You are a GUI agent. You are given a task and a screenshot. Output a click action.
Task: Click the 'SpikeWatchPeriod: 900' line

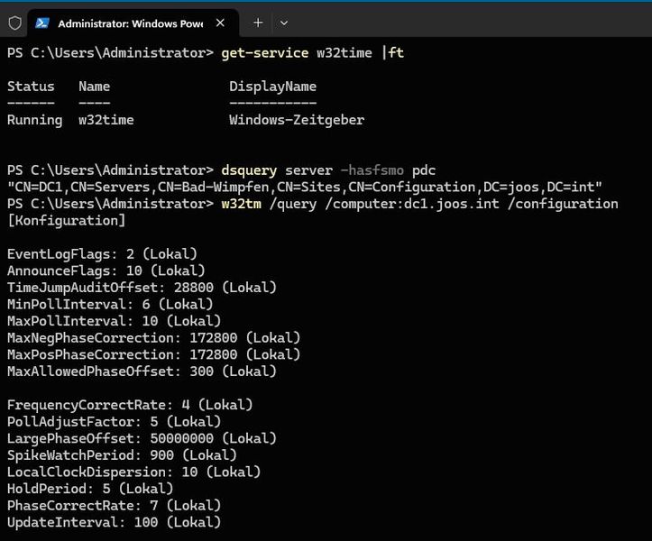(123, 455)
